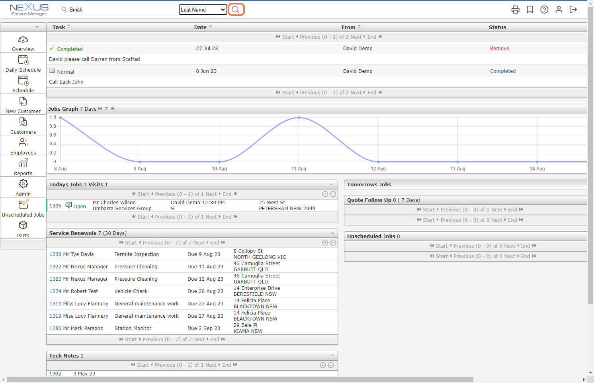Open the Overview dashboard icon
Viewport: 594px width, 383px height.
pyautogui.click(x=23, y=42)
